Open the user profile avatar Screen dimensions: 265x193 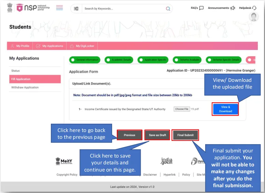(254, 17)
